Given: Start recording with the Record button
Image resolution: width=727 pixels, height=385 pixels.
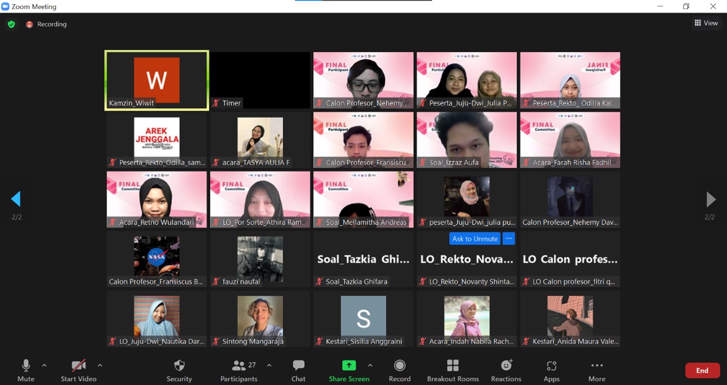Looking at the screenshot, I should click(400, 366).
